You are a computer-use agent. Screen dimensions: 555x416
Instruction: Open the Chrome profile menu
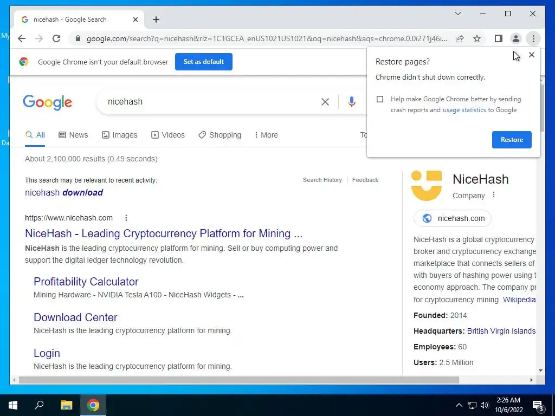click(516, 38)
